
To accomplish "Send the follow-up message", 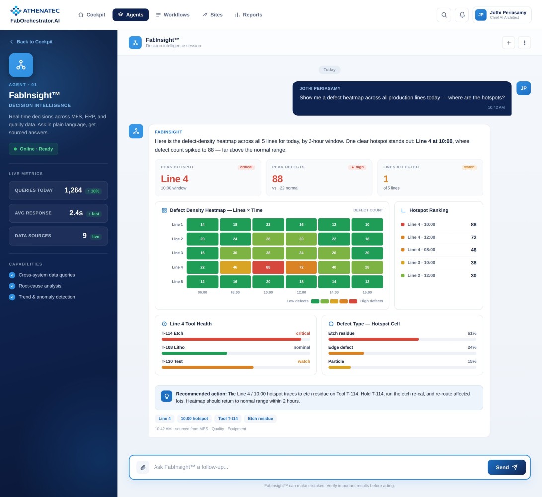I will coord(506,467).
